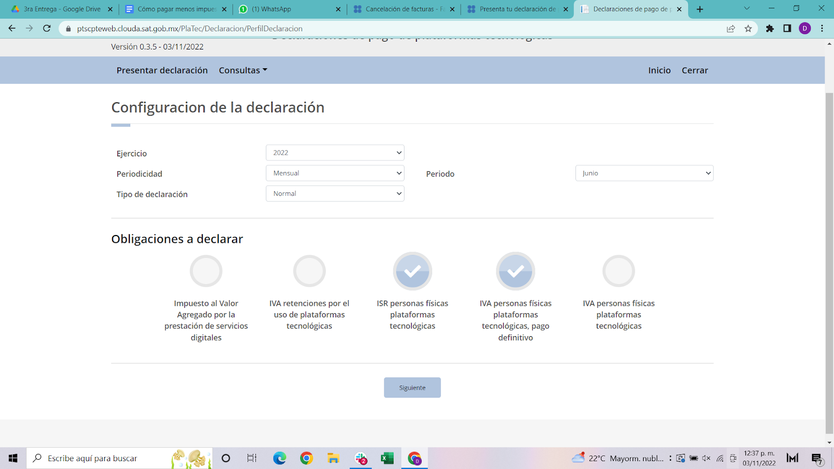834x469 pixels.
Task: Uncheck the ISR personas físicas obligation
Action: [412, 271]
